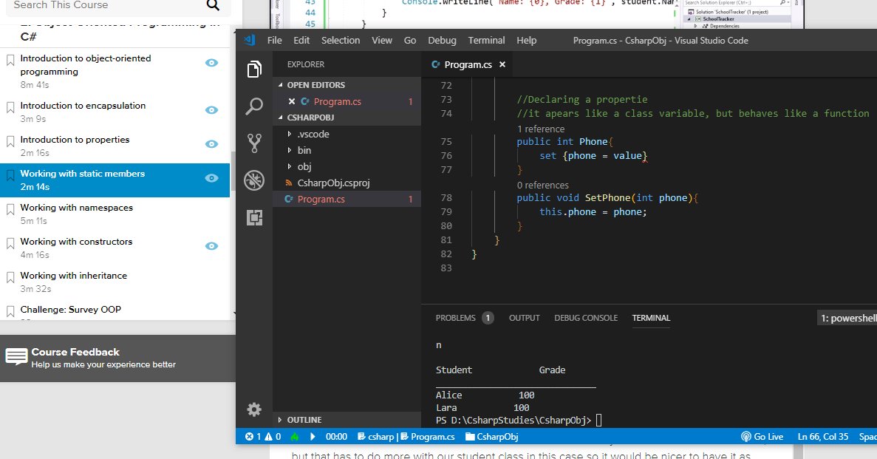Toggle viewed eye for Working with constructors

tap(211, 246)
